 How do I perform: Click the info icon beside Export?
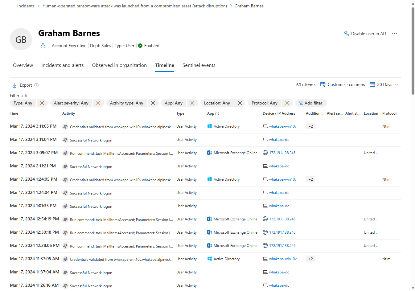pyautogui.click(x=36, y=85)
